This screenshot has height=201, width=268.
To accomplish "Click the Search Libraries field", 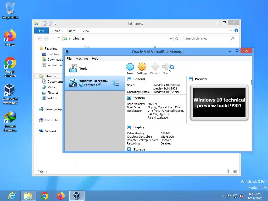I will (x=209, y=39).
